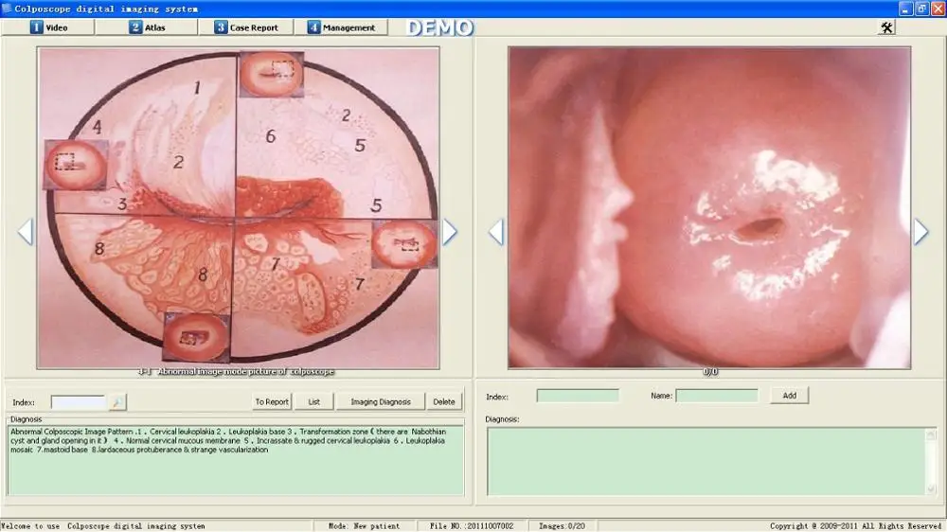Click the patient image Index field
This screenshot has width=947, height=532.
point(578,396)
